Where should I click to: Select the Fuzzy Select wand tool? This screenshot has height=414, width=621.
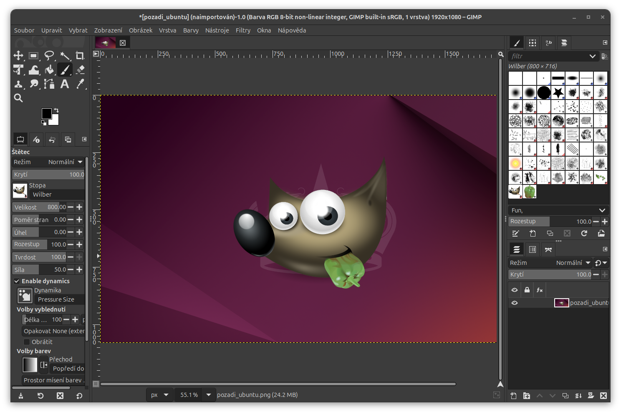pos(65,55)
